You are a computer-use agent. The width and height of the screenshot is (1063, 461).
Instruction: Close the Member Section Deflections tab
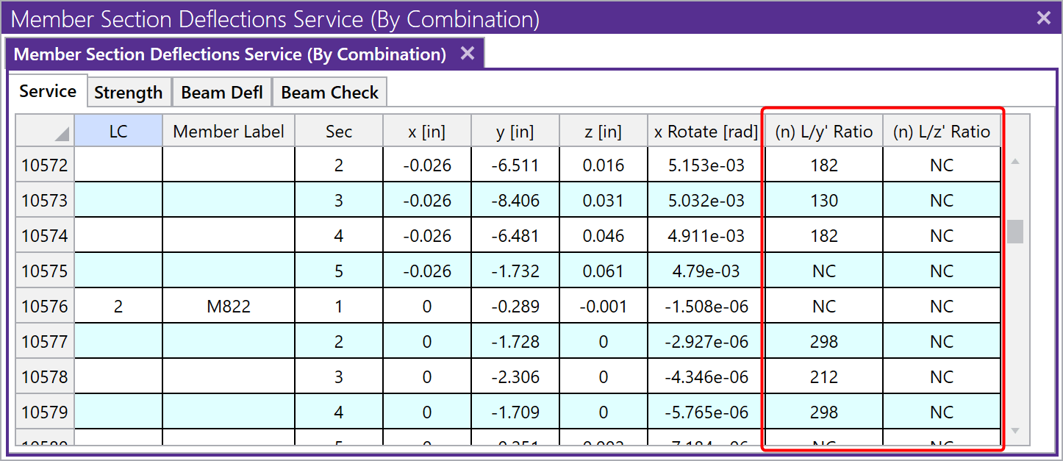[468, 54]
